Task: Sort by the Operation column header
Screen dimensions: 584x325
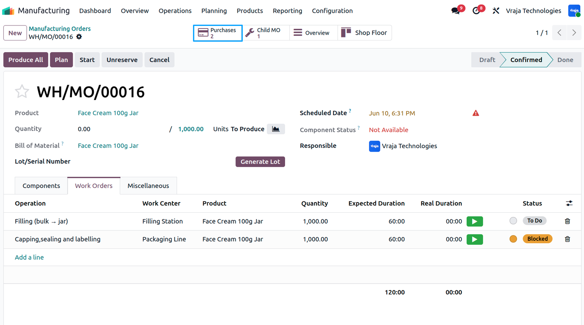Action: point(30,204)
